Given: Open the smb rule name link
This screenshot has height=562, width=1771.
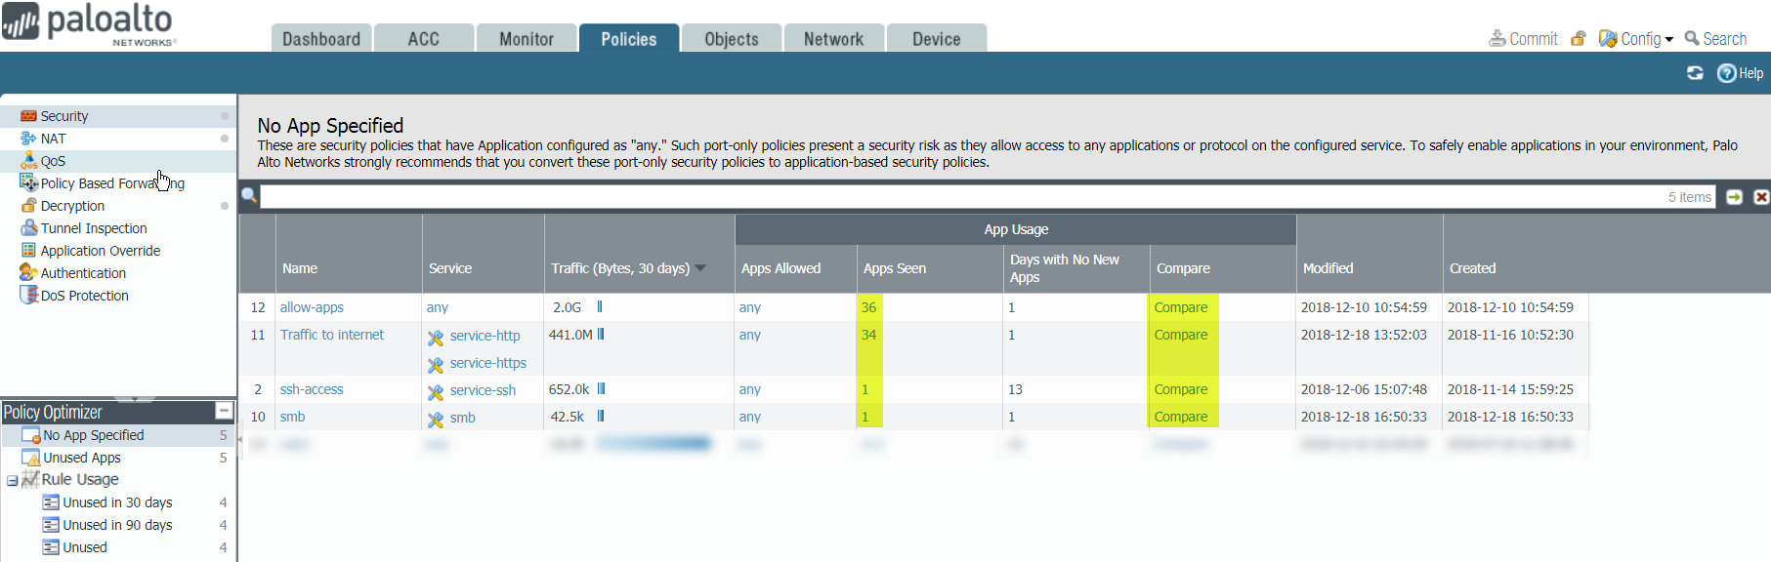Looking at the screenshot, I should click(x=292, y=417).
